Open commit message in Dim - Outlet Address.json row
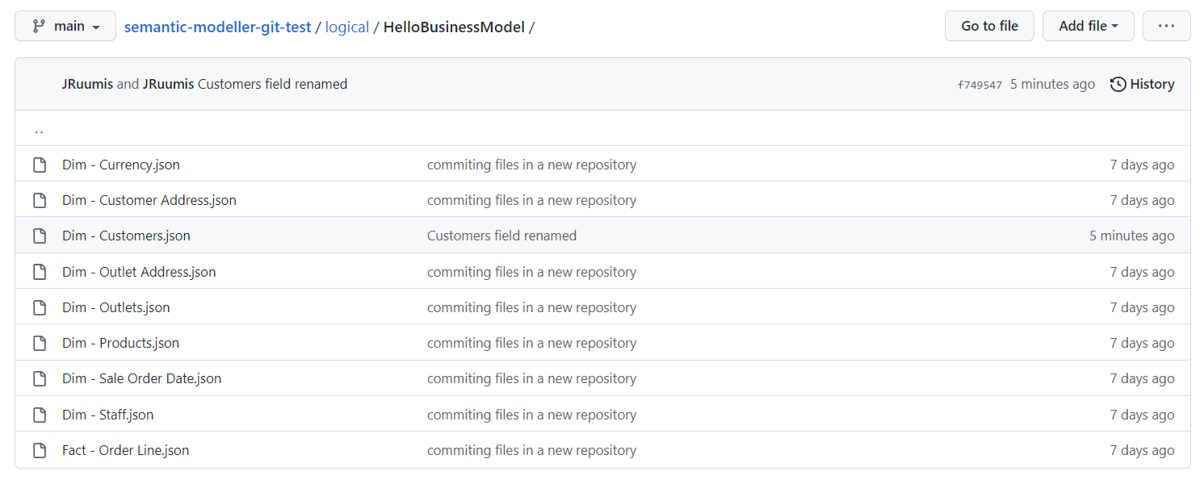The width and height of the screenshot is (1200, 484). click(x=531, y=272)
